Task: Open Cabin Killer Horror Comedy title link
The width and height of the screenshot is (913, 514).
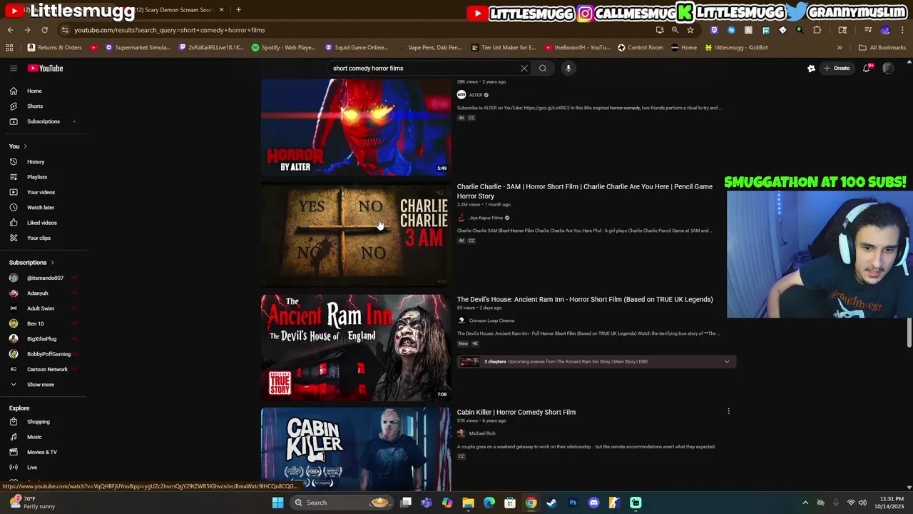Action: coord(516,412)
